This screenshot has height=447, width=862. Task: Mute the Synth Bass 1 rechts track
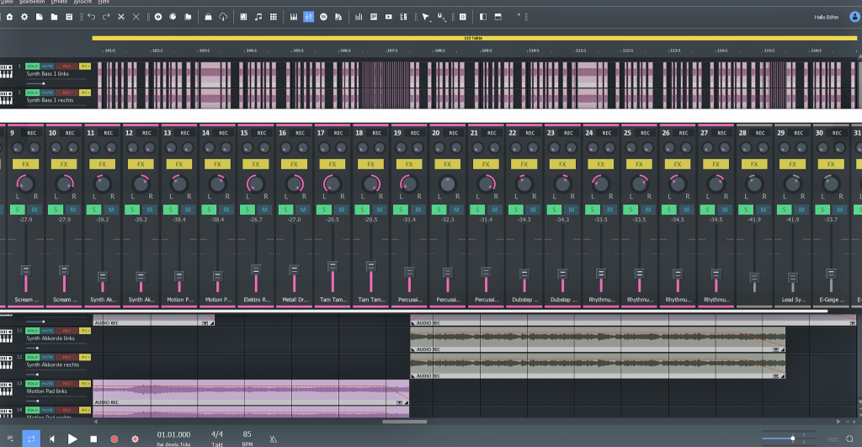(x=48, y=93)
